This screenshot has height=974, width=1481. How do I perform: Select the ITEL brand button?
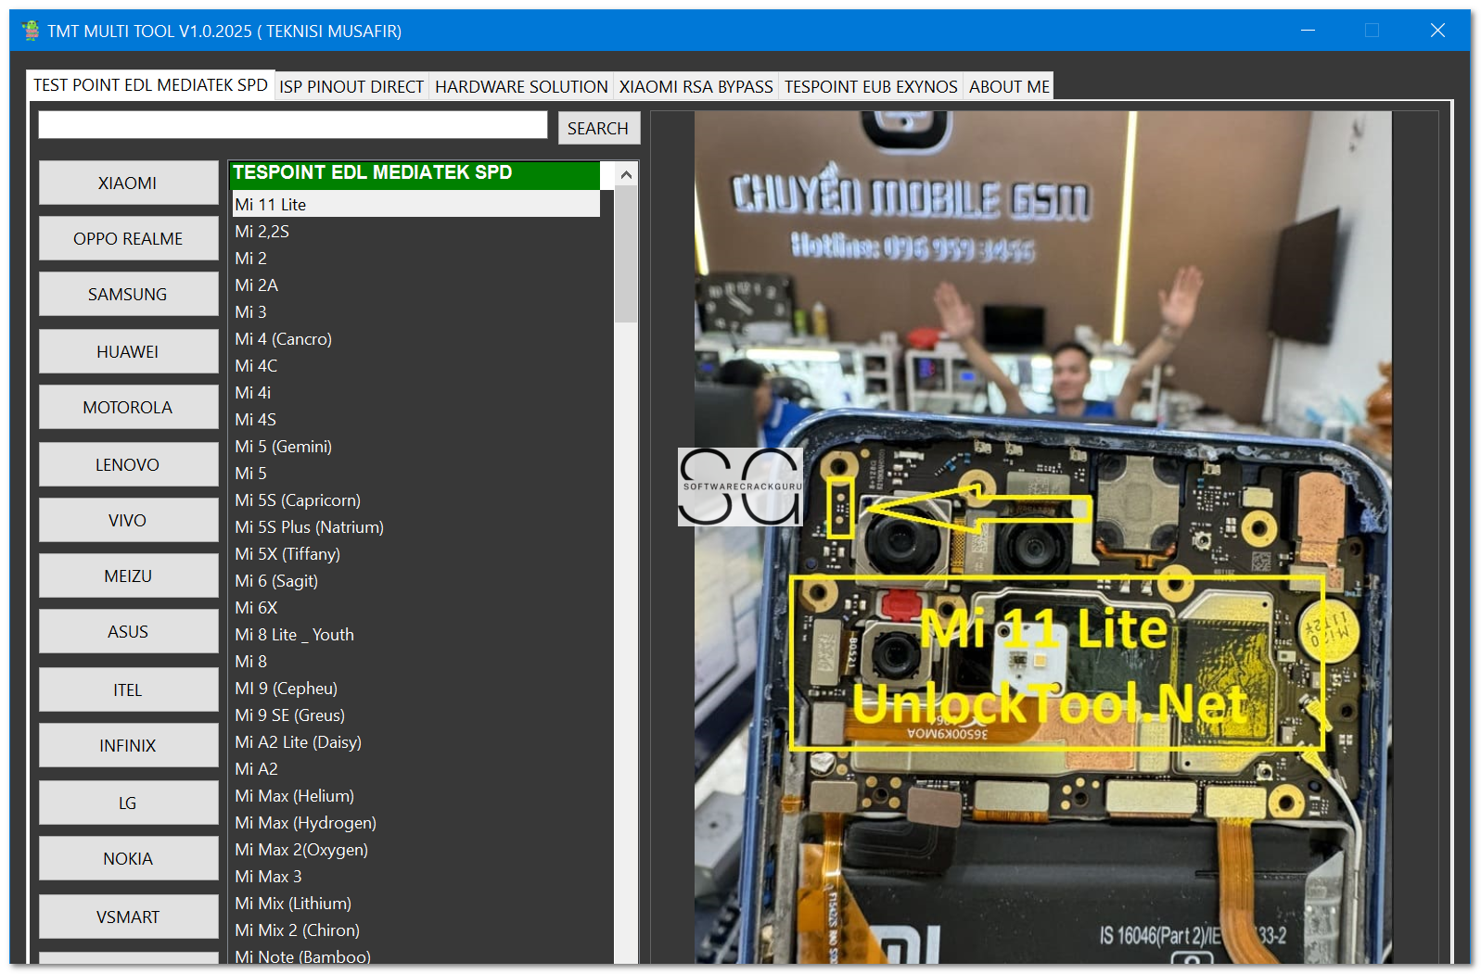128,689
